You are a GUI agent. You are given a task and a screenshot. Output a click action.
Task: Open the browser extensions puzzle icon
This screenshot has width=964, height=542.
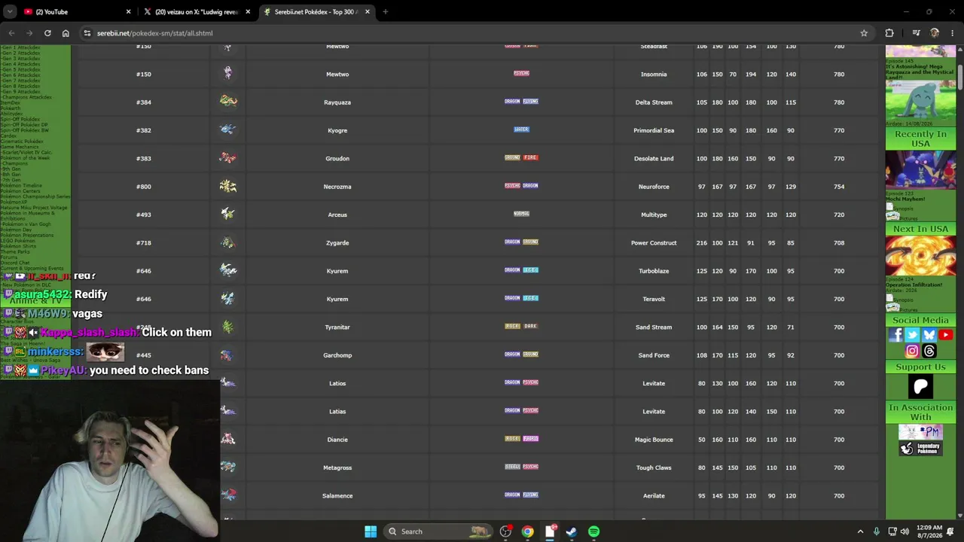(x=889, y=33)
